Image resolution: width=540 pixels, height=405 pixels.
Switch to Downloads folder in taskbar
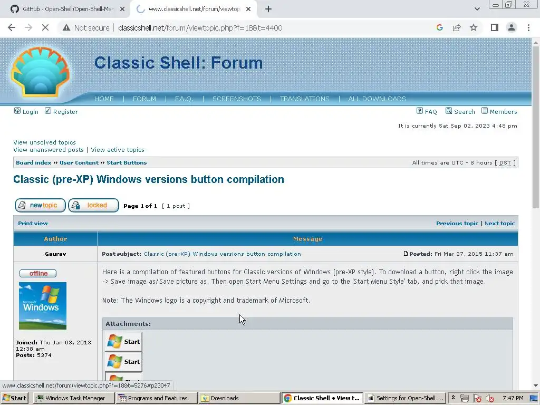coord(239,398)
